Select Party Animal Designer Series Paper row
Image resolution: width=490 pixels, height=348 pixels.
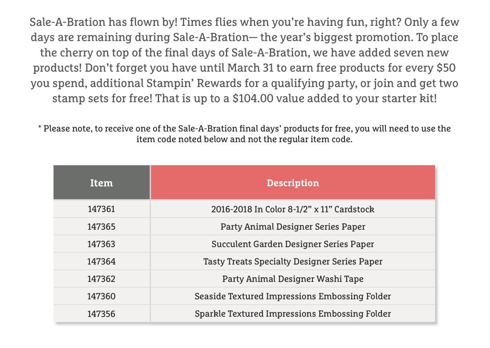point(292,226)
